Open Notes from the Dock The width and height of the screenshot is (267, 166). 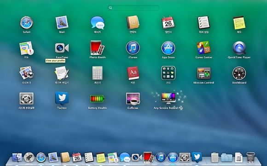[x=101, y=158]
